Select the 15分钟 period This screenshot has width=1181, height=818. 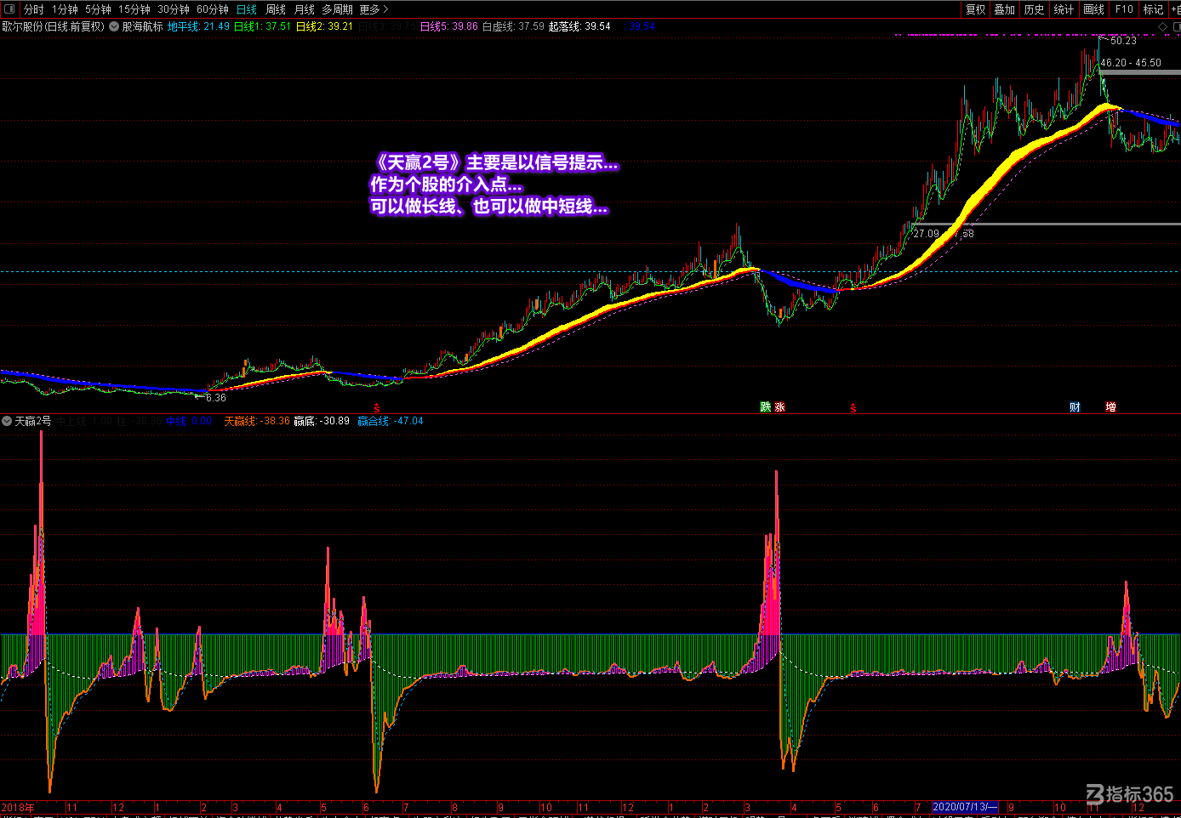[x=134, y=9]
